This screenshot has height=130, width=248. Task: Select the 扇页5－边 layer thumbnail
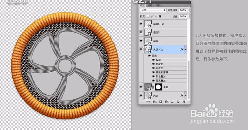(x=148, y=24)
